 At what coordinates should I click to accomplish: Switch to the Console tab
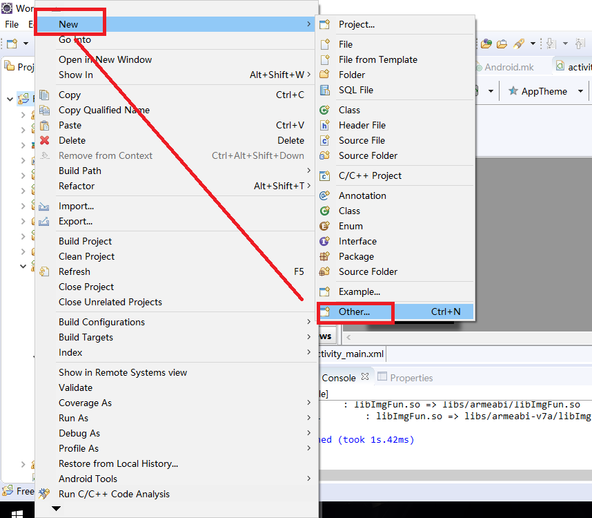pos(339,378)
